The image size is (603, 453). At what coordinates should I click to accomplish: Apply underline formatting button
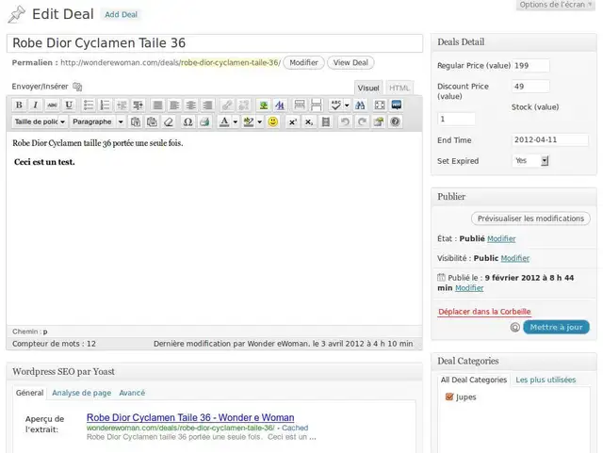tap(69, 105)
